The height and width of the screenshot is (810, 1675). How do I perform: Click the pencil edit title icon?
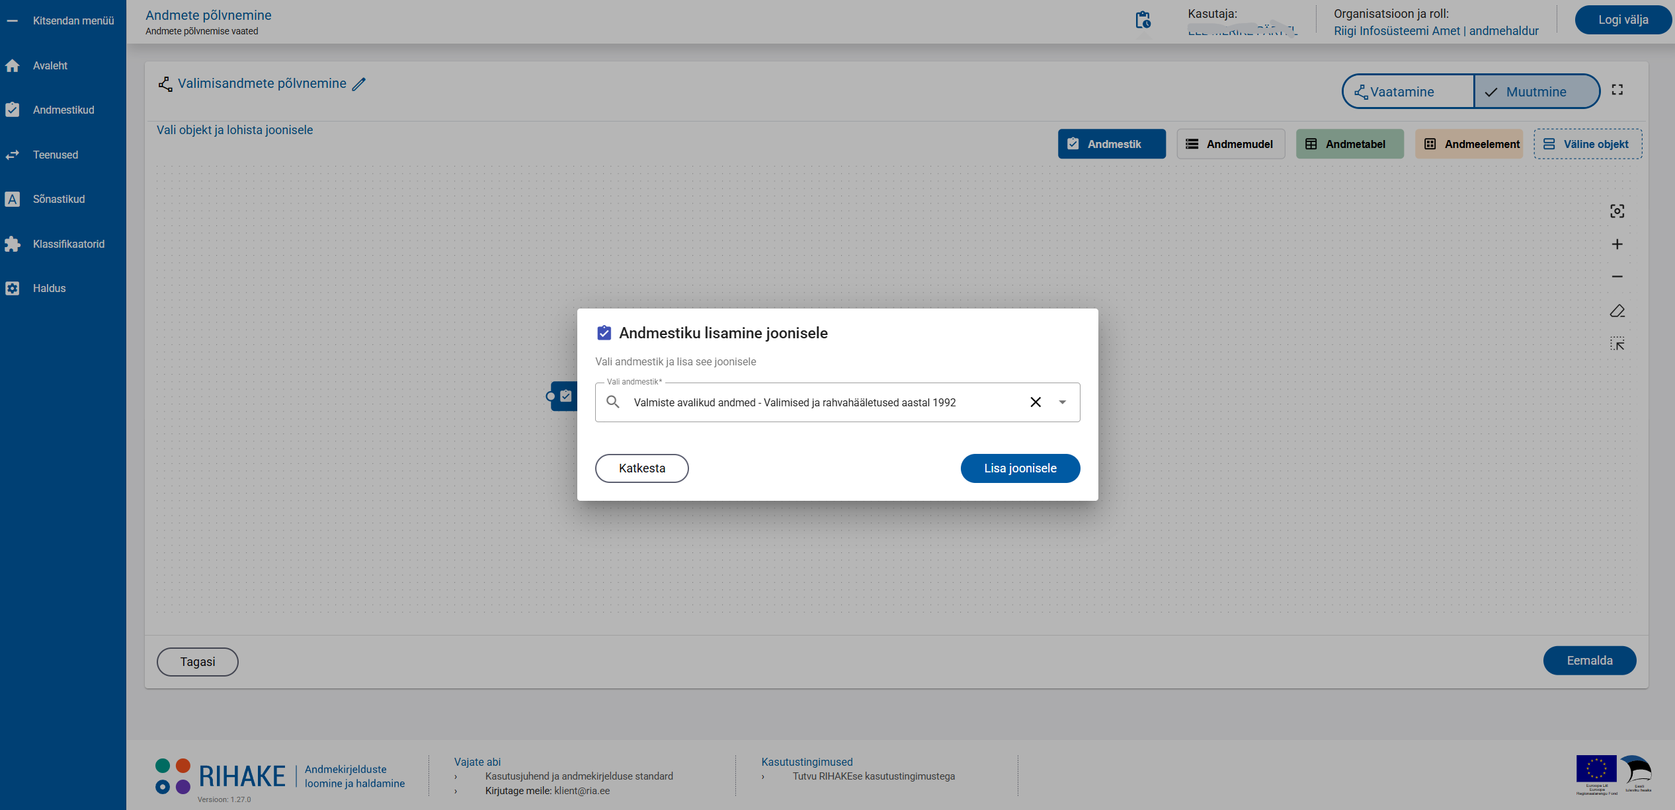(359, 84)
